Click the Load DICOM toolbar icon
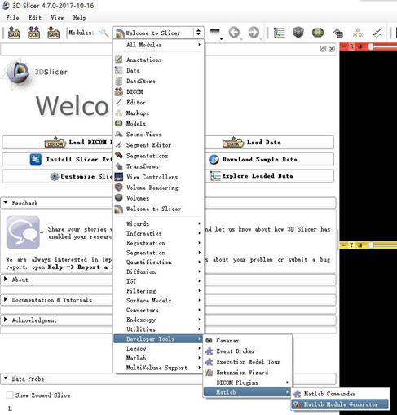This screenshot has height=415, width=397. point(33,33)
